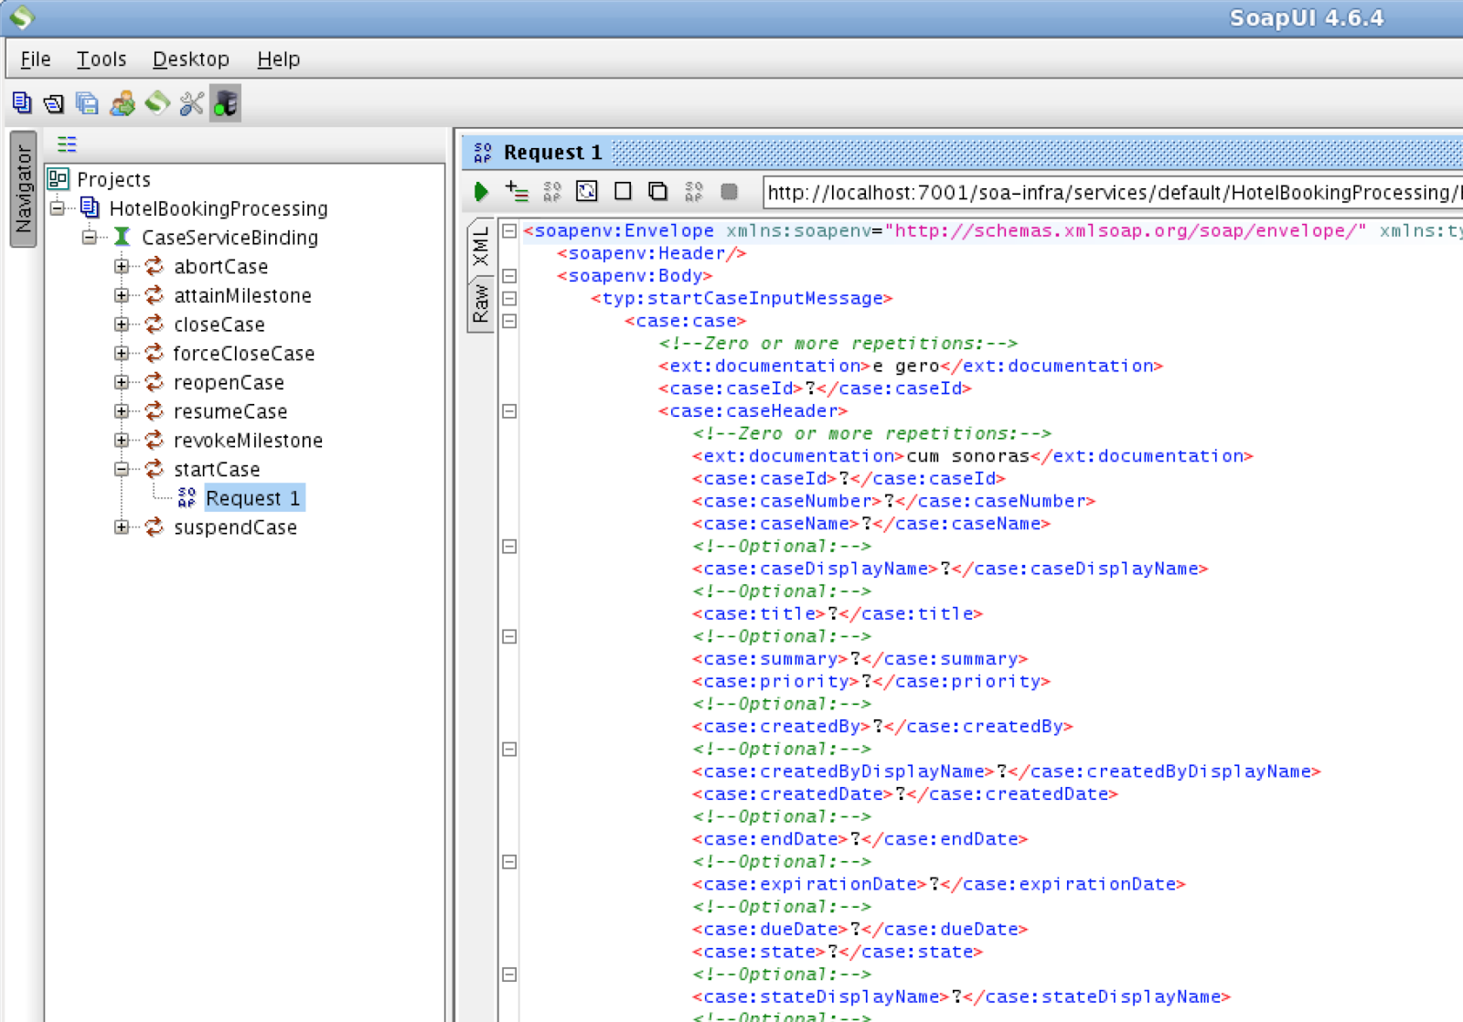The image size is (1463, 1022).
Task: Click the abortCase operation icon
Action: (154, 266)
